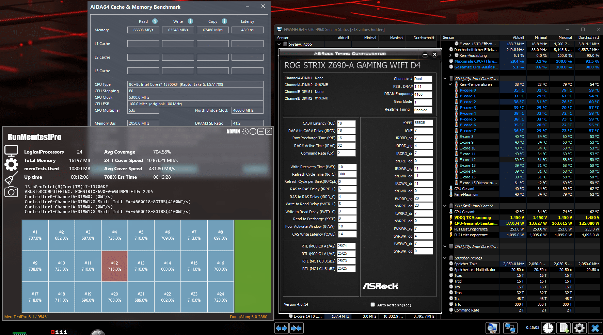
Task: Open RunMemtestPro info icon
Action: click(x=253, y=131)
